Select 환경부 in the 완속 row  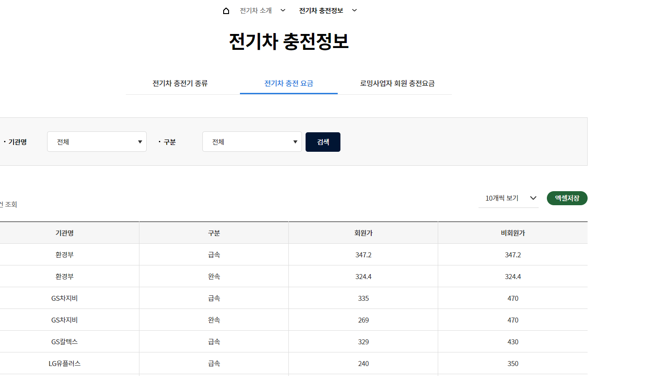[64, 276]
